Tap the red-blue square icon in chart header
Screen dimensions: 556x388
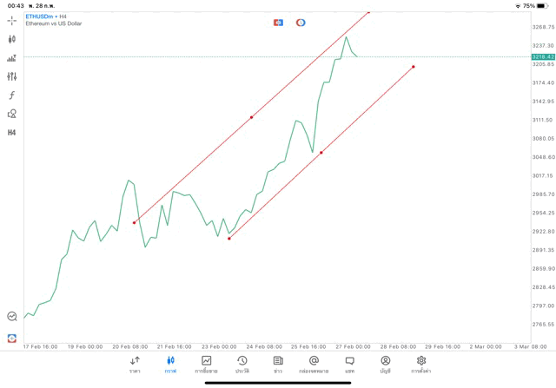pyautogui.click(x=278, y=23)
